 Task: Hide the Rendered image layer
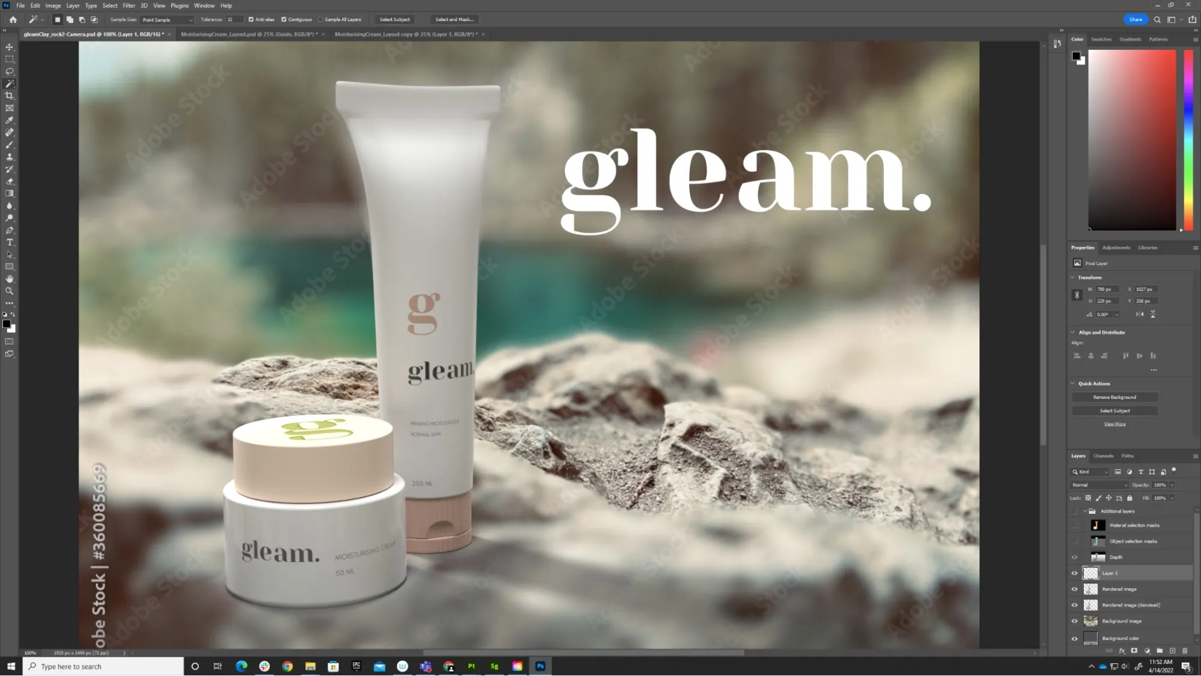click(1075, 589)
